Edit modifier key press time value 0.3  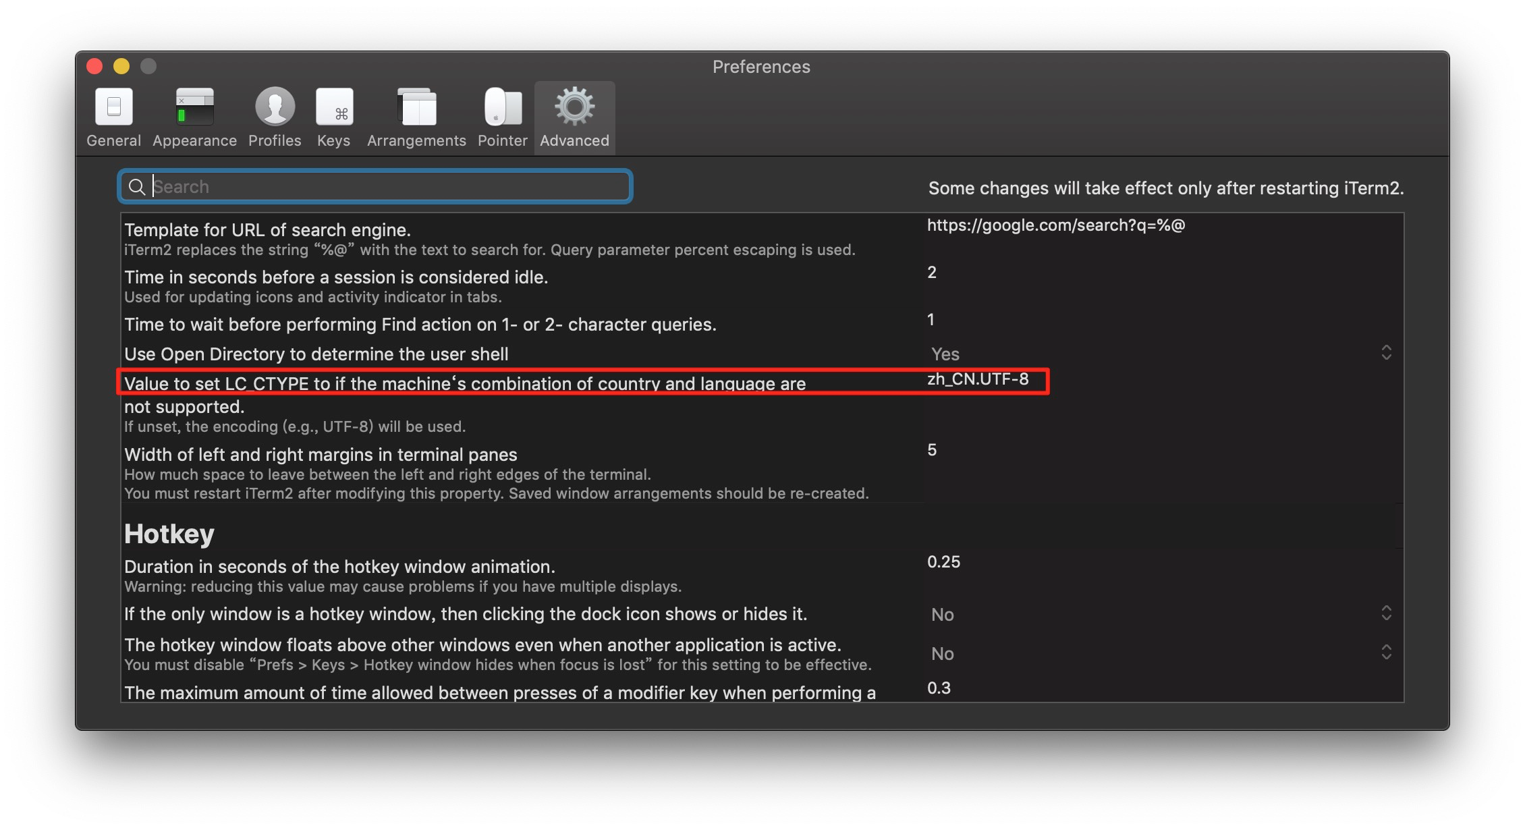939,688
